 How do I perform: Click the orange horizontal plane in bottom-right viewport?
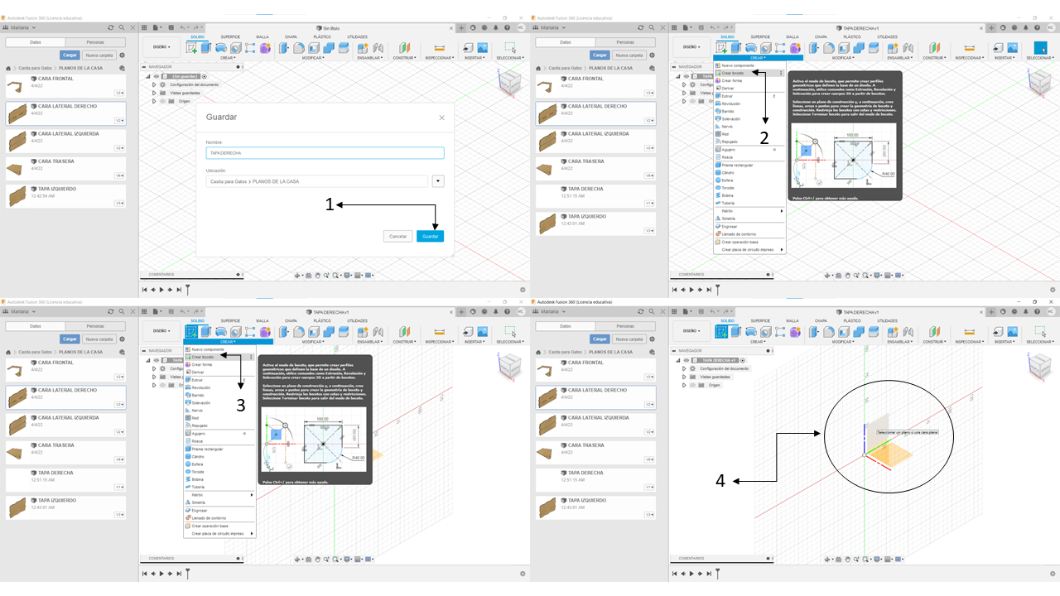click(x=893, y=454)
